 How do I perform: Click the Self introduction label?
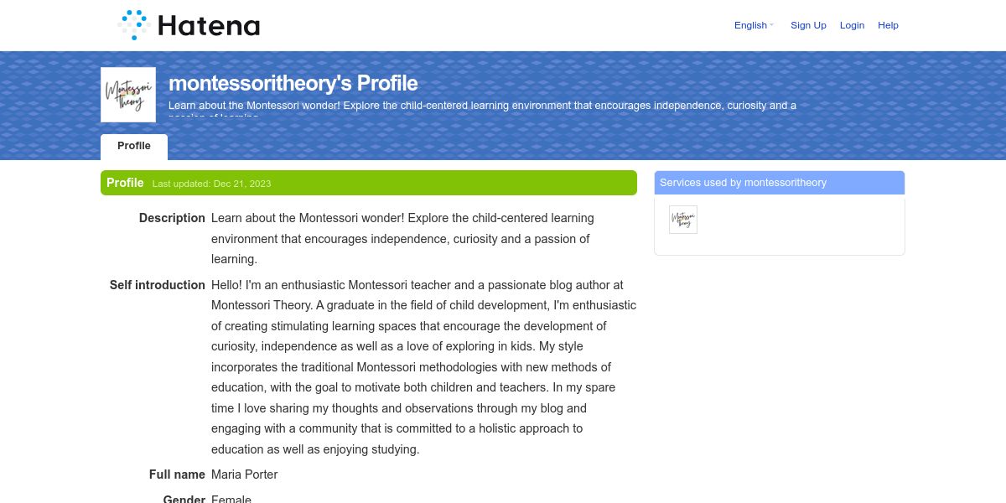pos(158,285)
